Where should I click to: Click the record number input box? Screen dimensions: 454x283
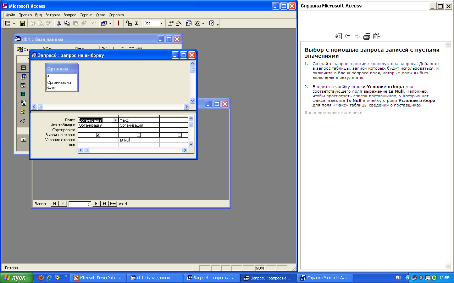tap(80, 204)
